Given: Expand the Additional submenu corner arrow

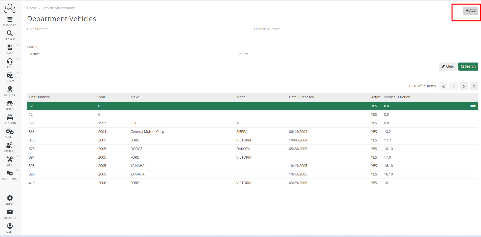Looking at the screenshot, I should [x=18, y=171].
